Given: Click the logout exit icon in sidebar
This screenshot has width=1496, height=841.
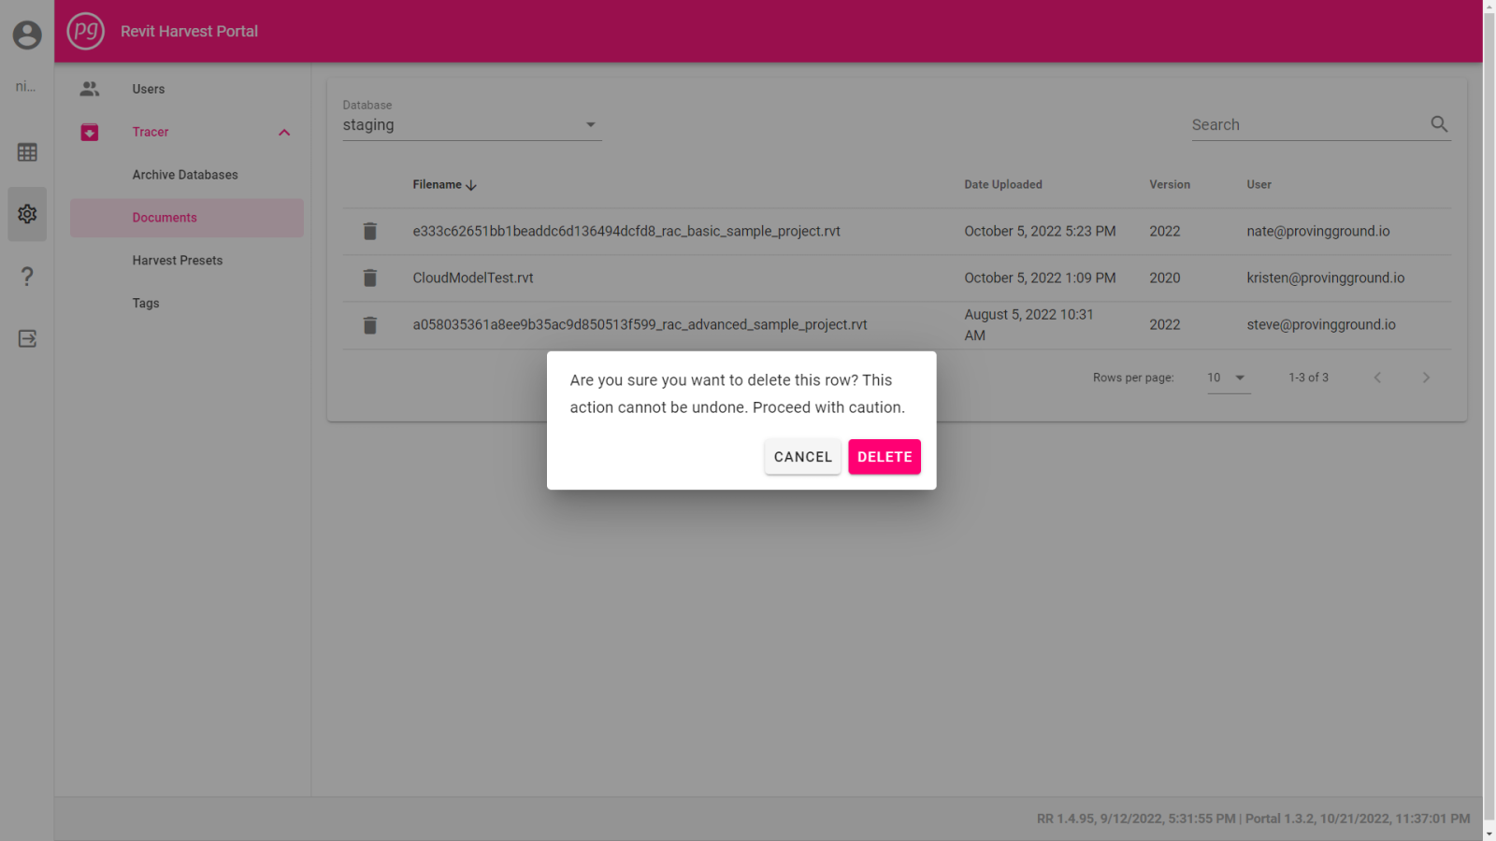Looking at the screenshot, I should coord(26,338).
